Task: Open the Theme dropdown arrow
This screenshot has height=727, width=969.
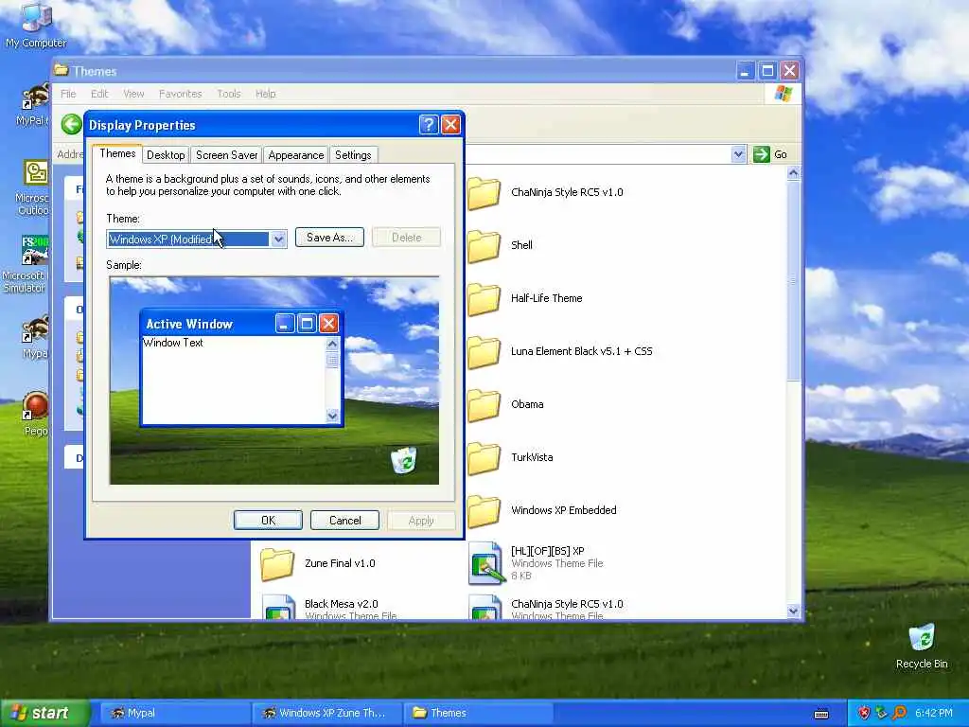Action: click(278, 239)
